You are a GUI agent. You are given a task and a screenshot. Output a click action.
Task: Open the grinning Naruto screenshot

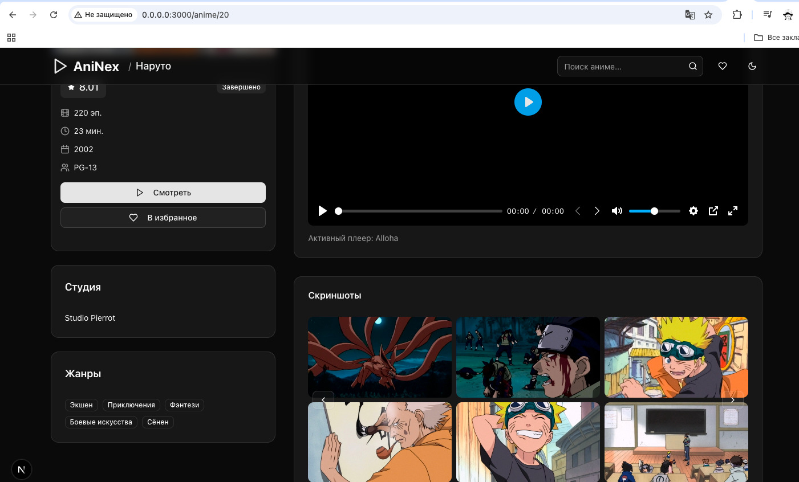[528, 442]
